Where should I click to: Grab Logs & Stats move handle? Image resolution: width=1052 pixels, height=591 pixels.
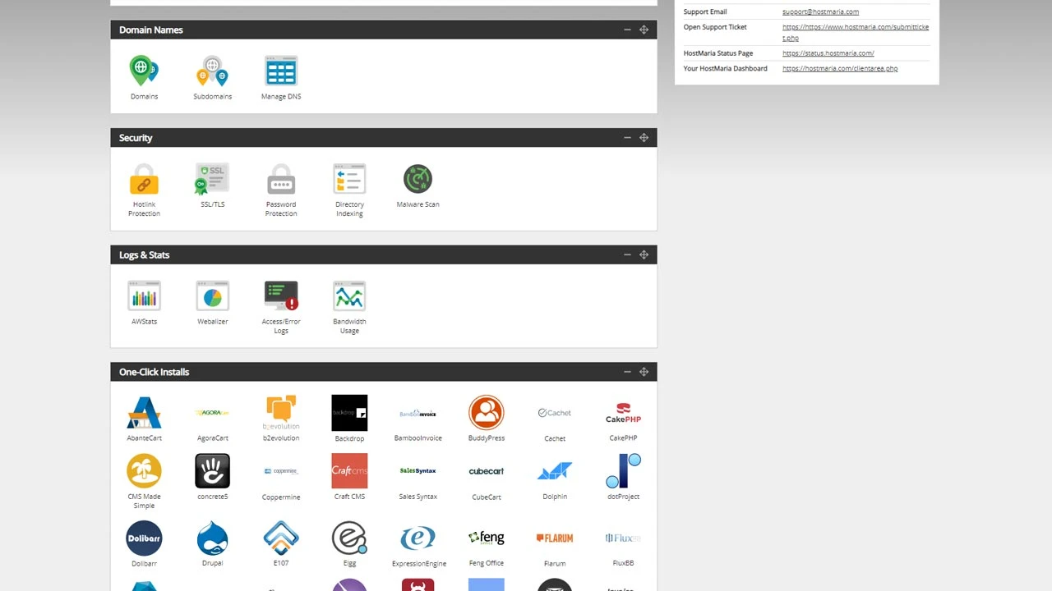click(644, 254)
